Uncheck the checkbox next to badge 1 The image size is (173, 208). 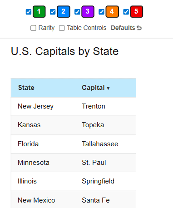point(29,12)
